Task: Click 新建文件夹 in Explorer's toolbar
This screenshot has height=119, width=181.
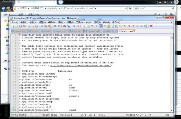Action: click(x=34, y=14)
